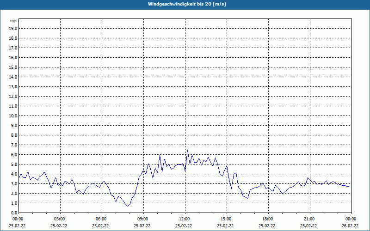Select the 19,0 y-axis label
The image size is (370, 231).
13,28
